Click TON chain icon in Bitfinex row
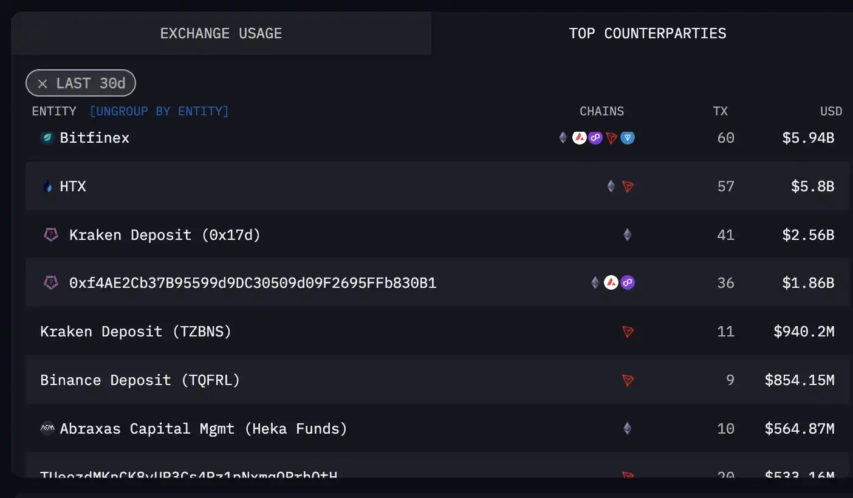This screenshot has width=853, height=498. (x=628, y=138)
